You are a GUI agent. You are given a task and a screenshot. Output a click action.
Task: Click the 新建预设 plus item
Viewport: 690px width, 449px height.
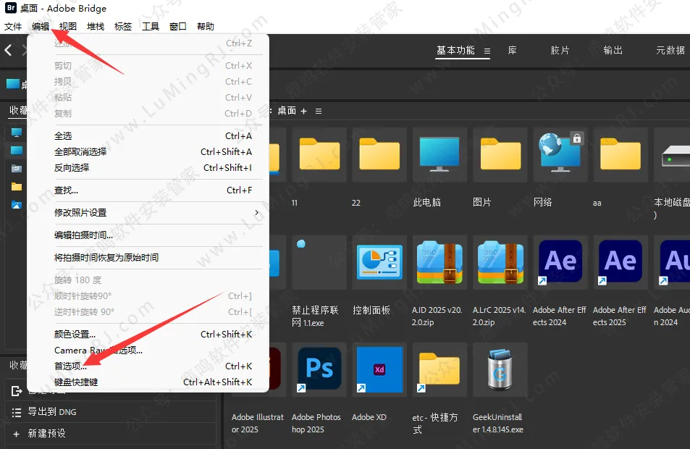point(46,433)
